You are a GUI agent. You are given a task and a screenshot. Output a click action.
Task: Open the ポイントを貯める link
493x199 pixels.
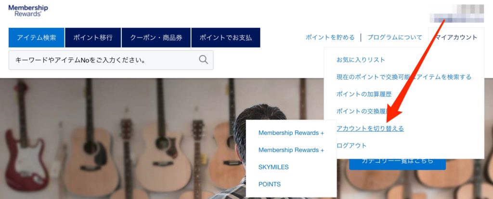point(330,37)
